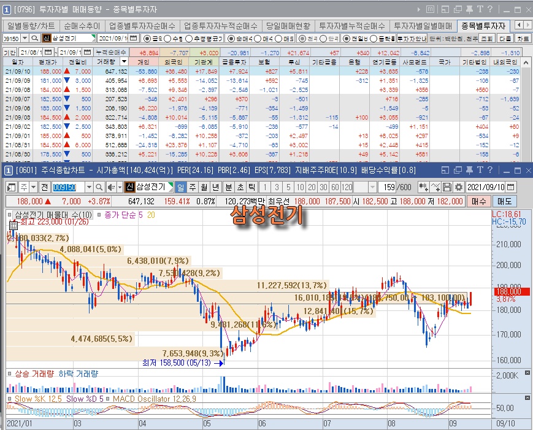Click the help question mark in investor window
Viewport: 533px width, 430px height.
[x=490, y=10]
